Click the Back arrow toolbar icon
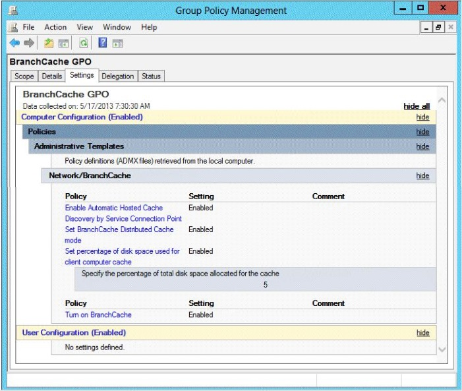 [x=14, y=43]
